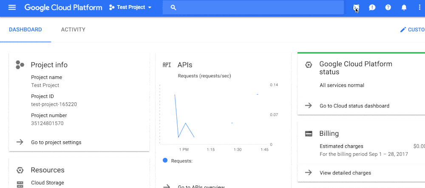
Task: Click arrow beside Go to Cloud status dashboard
Action: (309, 106)
